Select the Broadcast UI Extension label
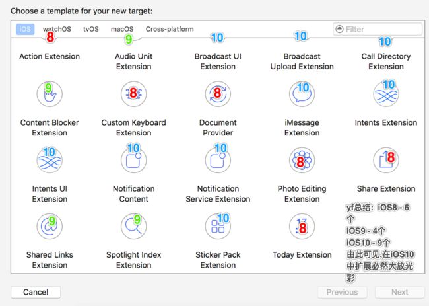Viewport: 429px width, 306px height. pyautogui.click(x=218, y=61)
